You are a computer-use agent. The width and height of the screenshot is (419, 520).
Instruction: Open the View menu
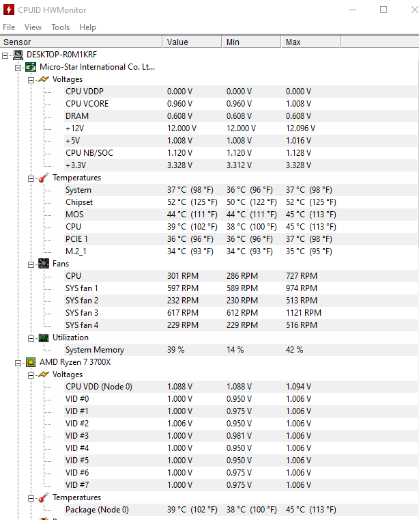click(33, 27)
